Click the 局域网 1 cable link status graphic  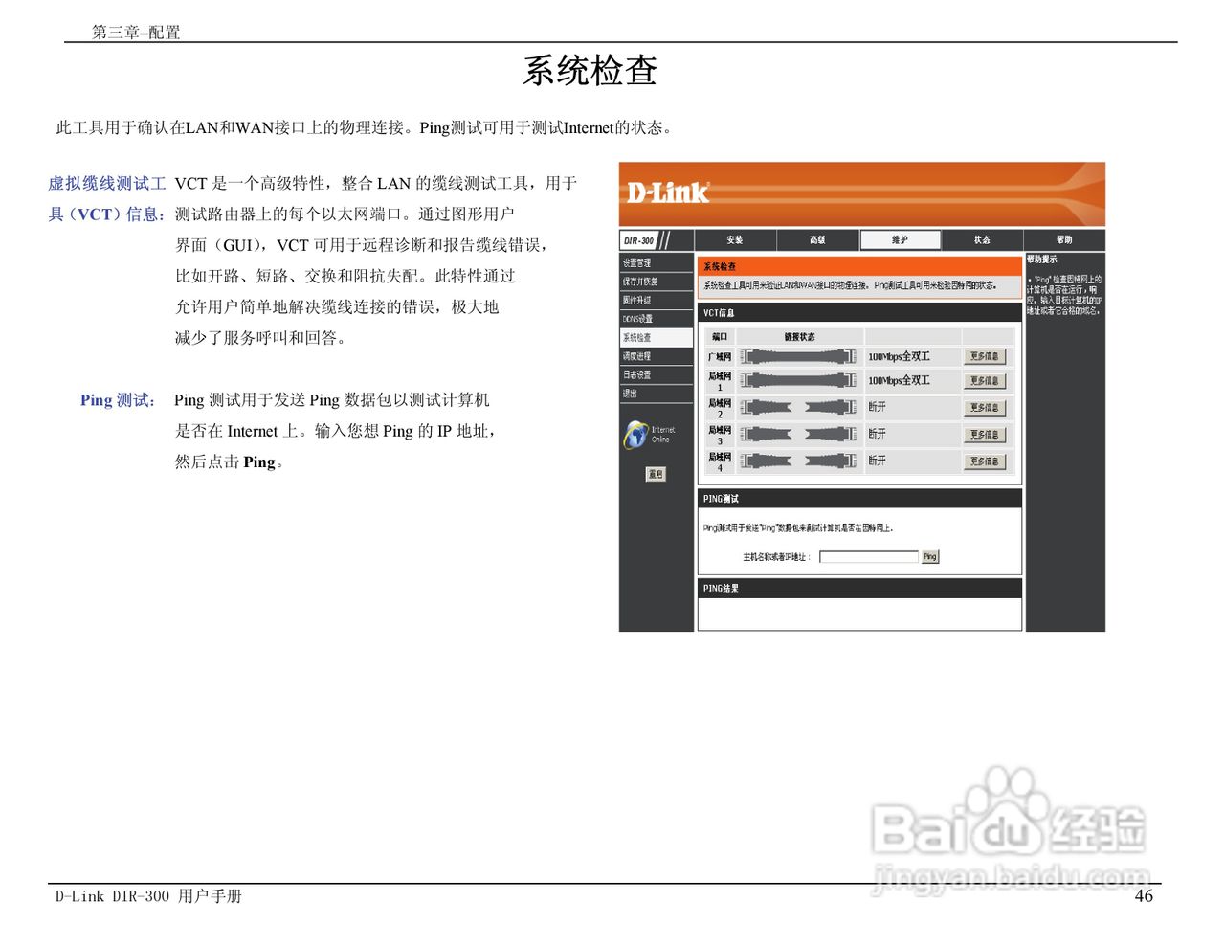[798, 380]
